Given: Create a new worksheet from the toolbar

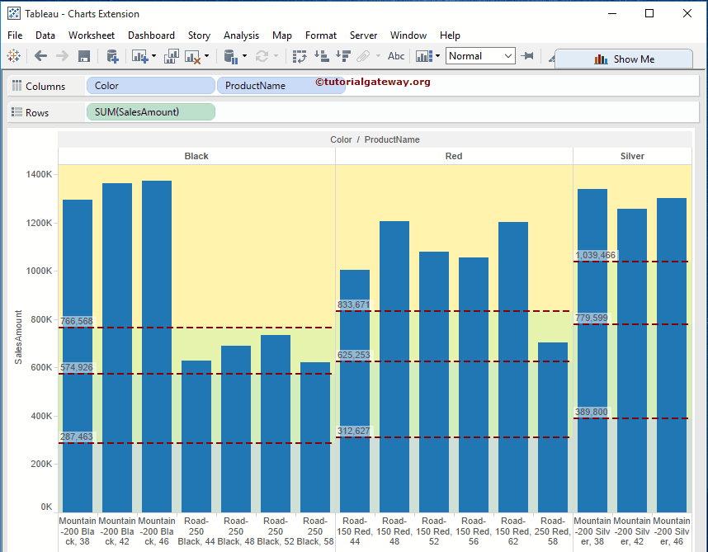Looking at the screenshot, I should point(139,58).
